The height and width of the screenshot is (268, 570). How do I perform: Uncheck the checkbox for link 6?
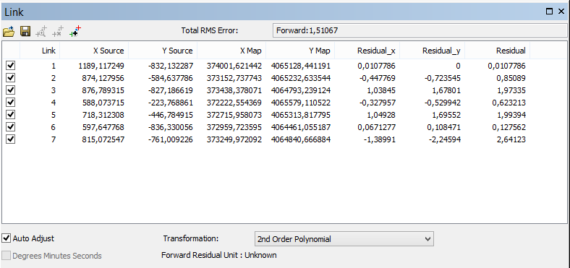[x=11, y=127]
